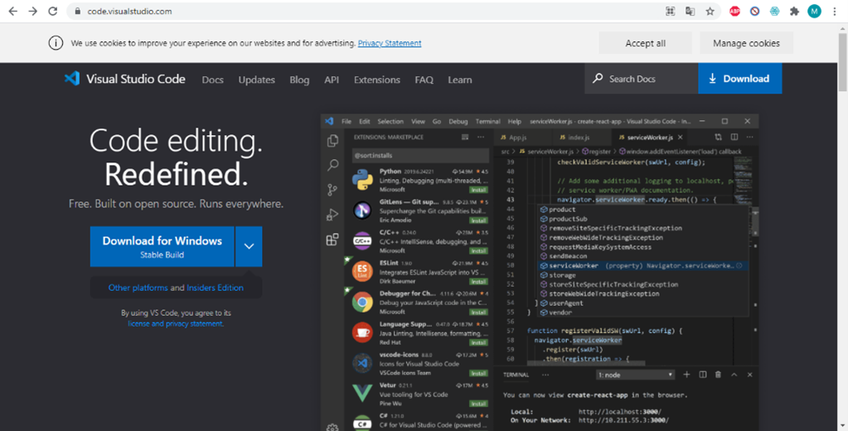
Task: Click the profile avatar M
Action: coord(814,11)
